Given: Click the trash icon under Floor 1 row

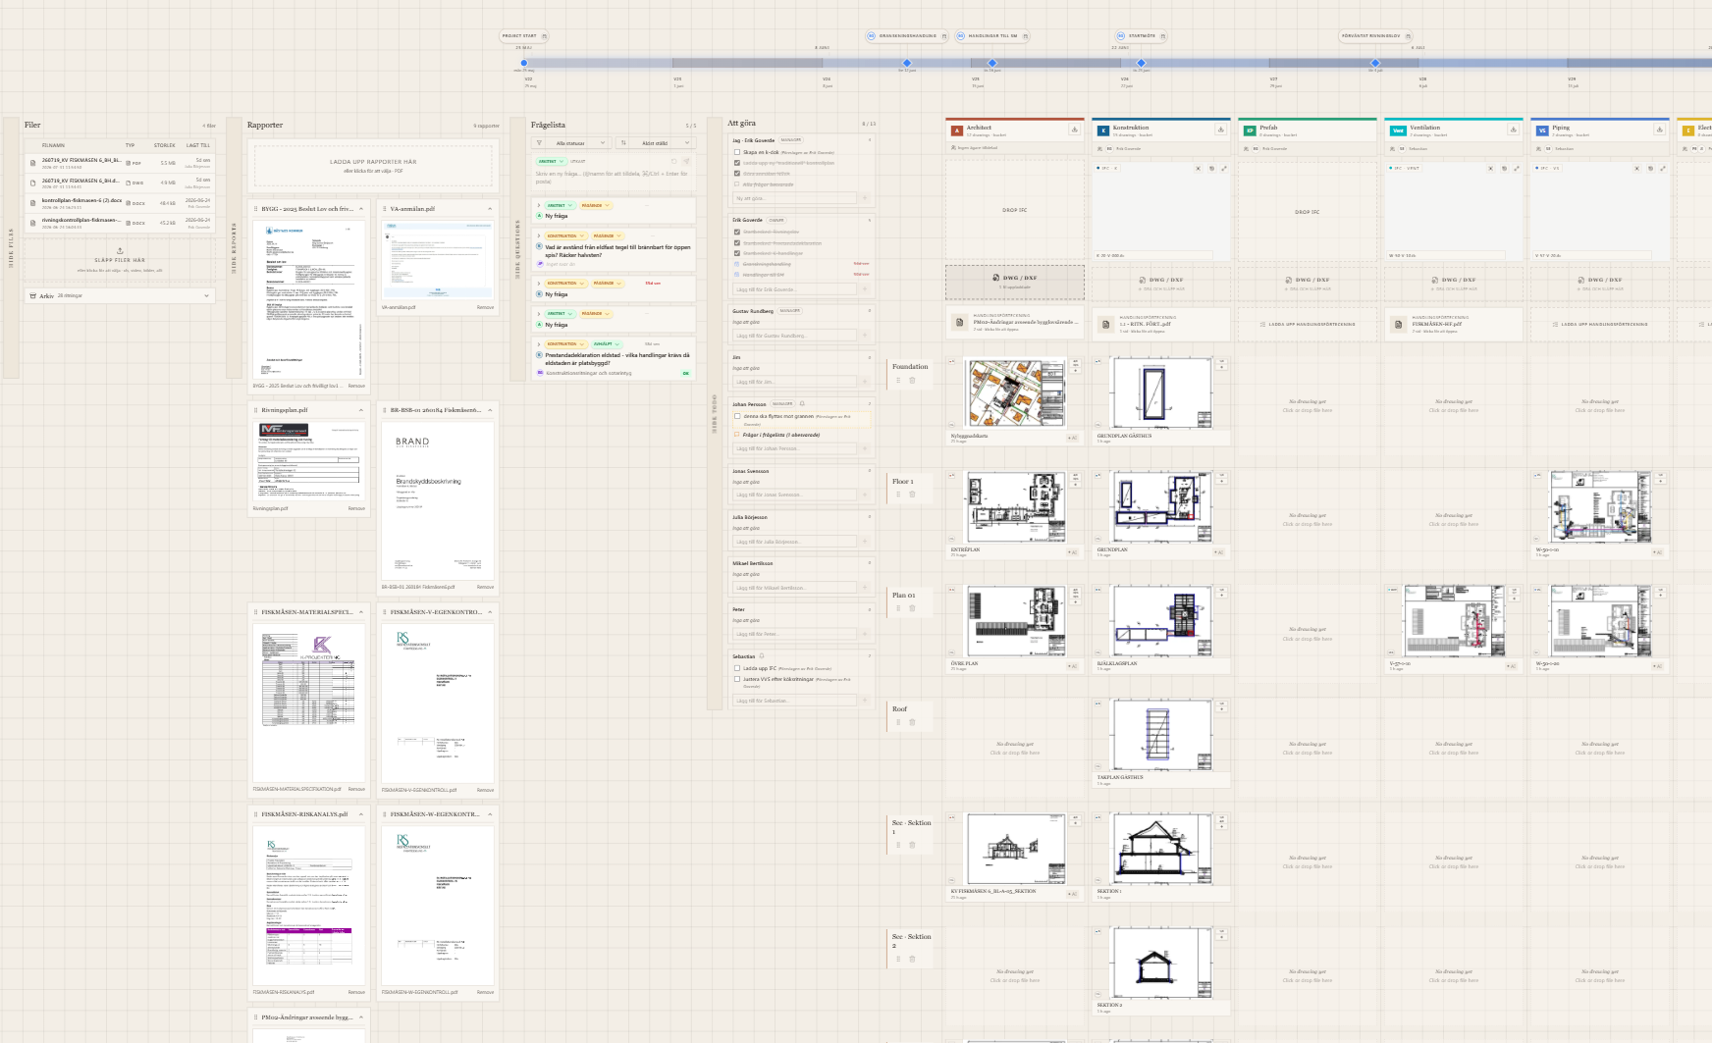Looking at the screenshot, I should coord(912,495).
